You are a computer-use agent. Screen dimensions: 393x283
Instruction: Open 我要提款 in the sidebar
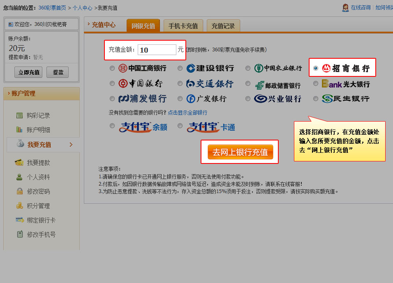(x=38, y=163)
